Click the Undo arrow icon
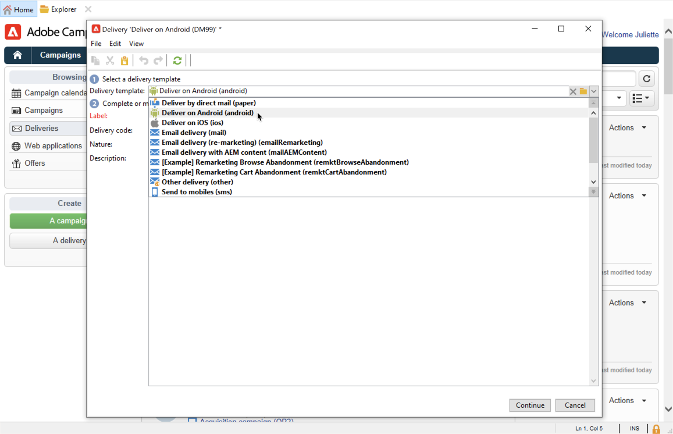Image resolution: width=673 pixels, height=434 pixels. pos(144,61)
